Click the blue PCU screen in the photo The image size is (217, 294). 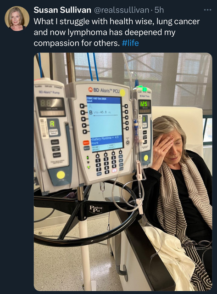click(x=105, y=124)
